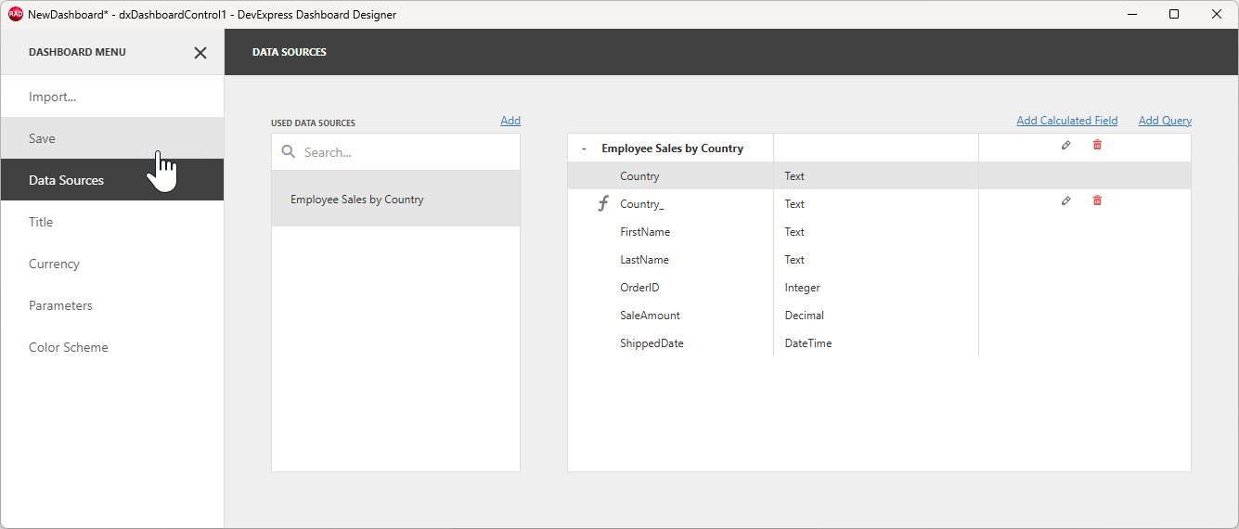The height and width of the screenshot is (529, 1239).
Task: Click the search magnifier icon
Action: tap(289, 152)
